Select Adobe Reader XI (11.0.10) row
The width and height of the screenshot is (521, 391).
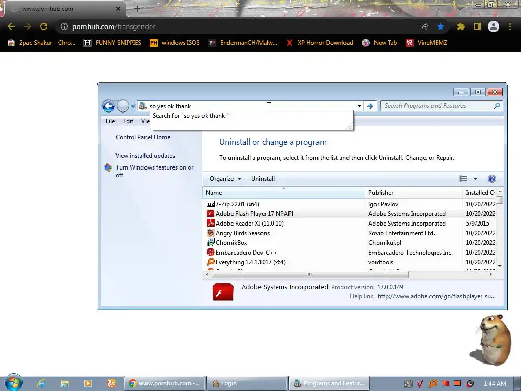(350, 223)
